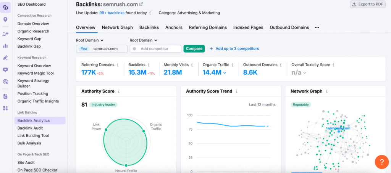
Task: Open Backlink Audit in sidebar
Action: point(30,128)
